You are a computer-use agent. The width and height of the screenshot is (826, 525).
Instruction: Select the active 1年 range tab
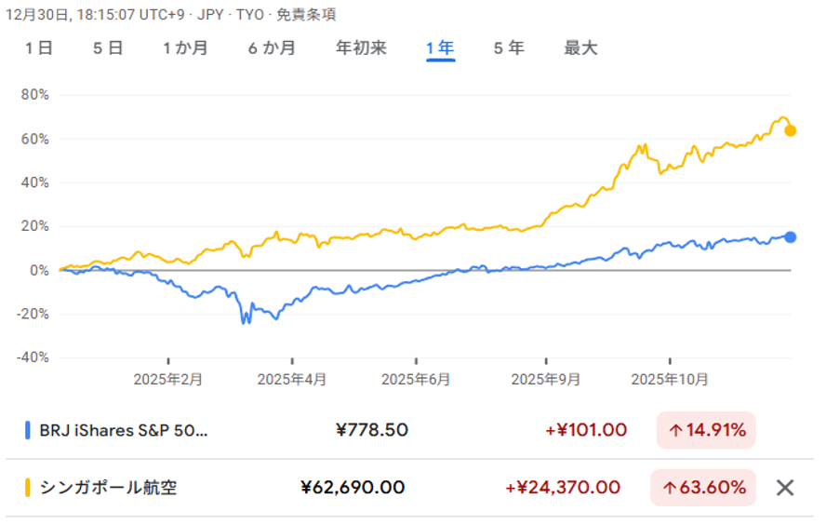click(440, 48)
